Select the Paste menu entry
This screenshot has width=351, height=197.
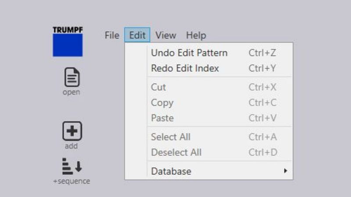(162, 118)
